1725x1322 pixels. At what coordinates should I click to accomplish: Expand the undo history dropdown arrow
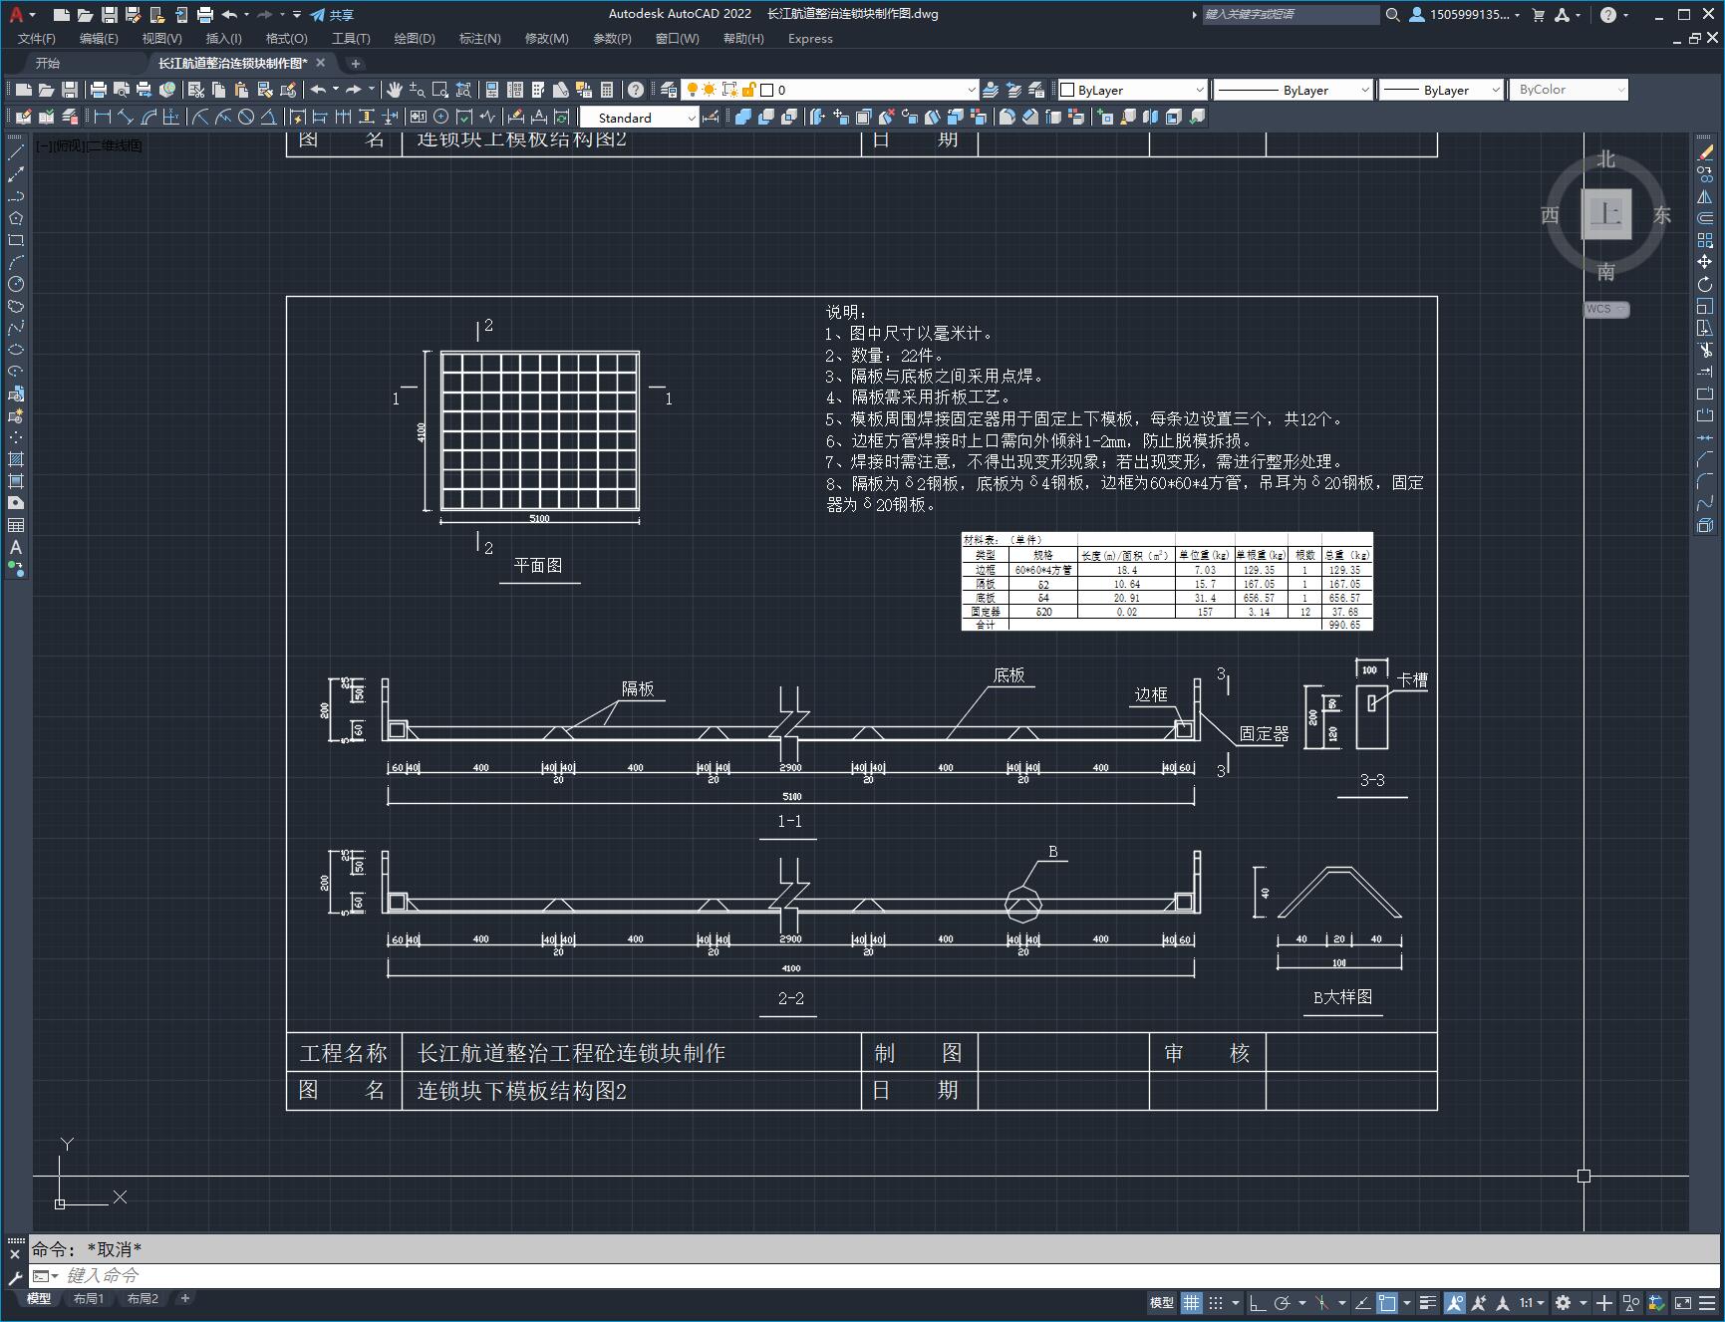pyautogui.click(x=336, y=90)
